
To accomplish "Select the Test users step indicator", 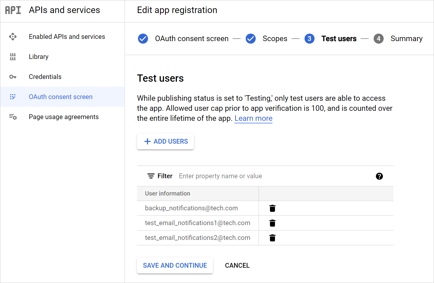I will pos(310,39).
